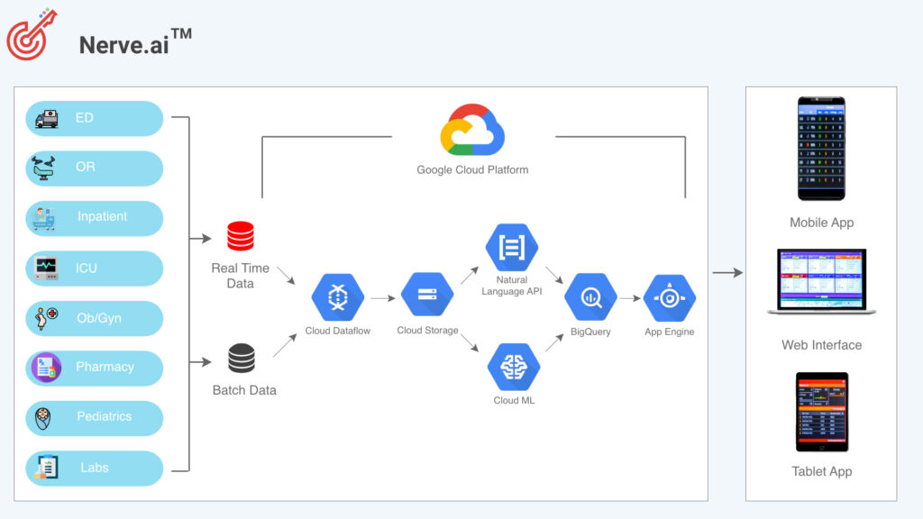This screenshot has height=519, width=923.
Task: Click the Tablet App caption
Action: point(822,471)
